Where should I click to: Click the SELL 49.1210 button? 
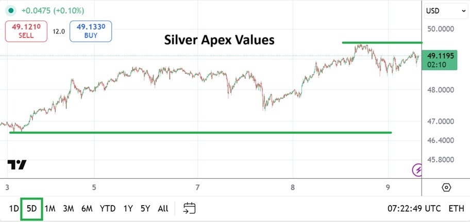tap(26, 31)
